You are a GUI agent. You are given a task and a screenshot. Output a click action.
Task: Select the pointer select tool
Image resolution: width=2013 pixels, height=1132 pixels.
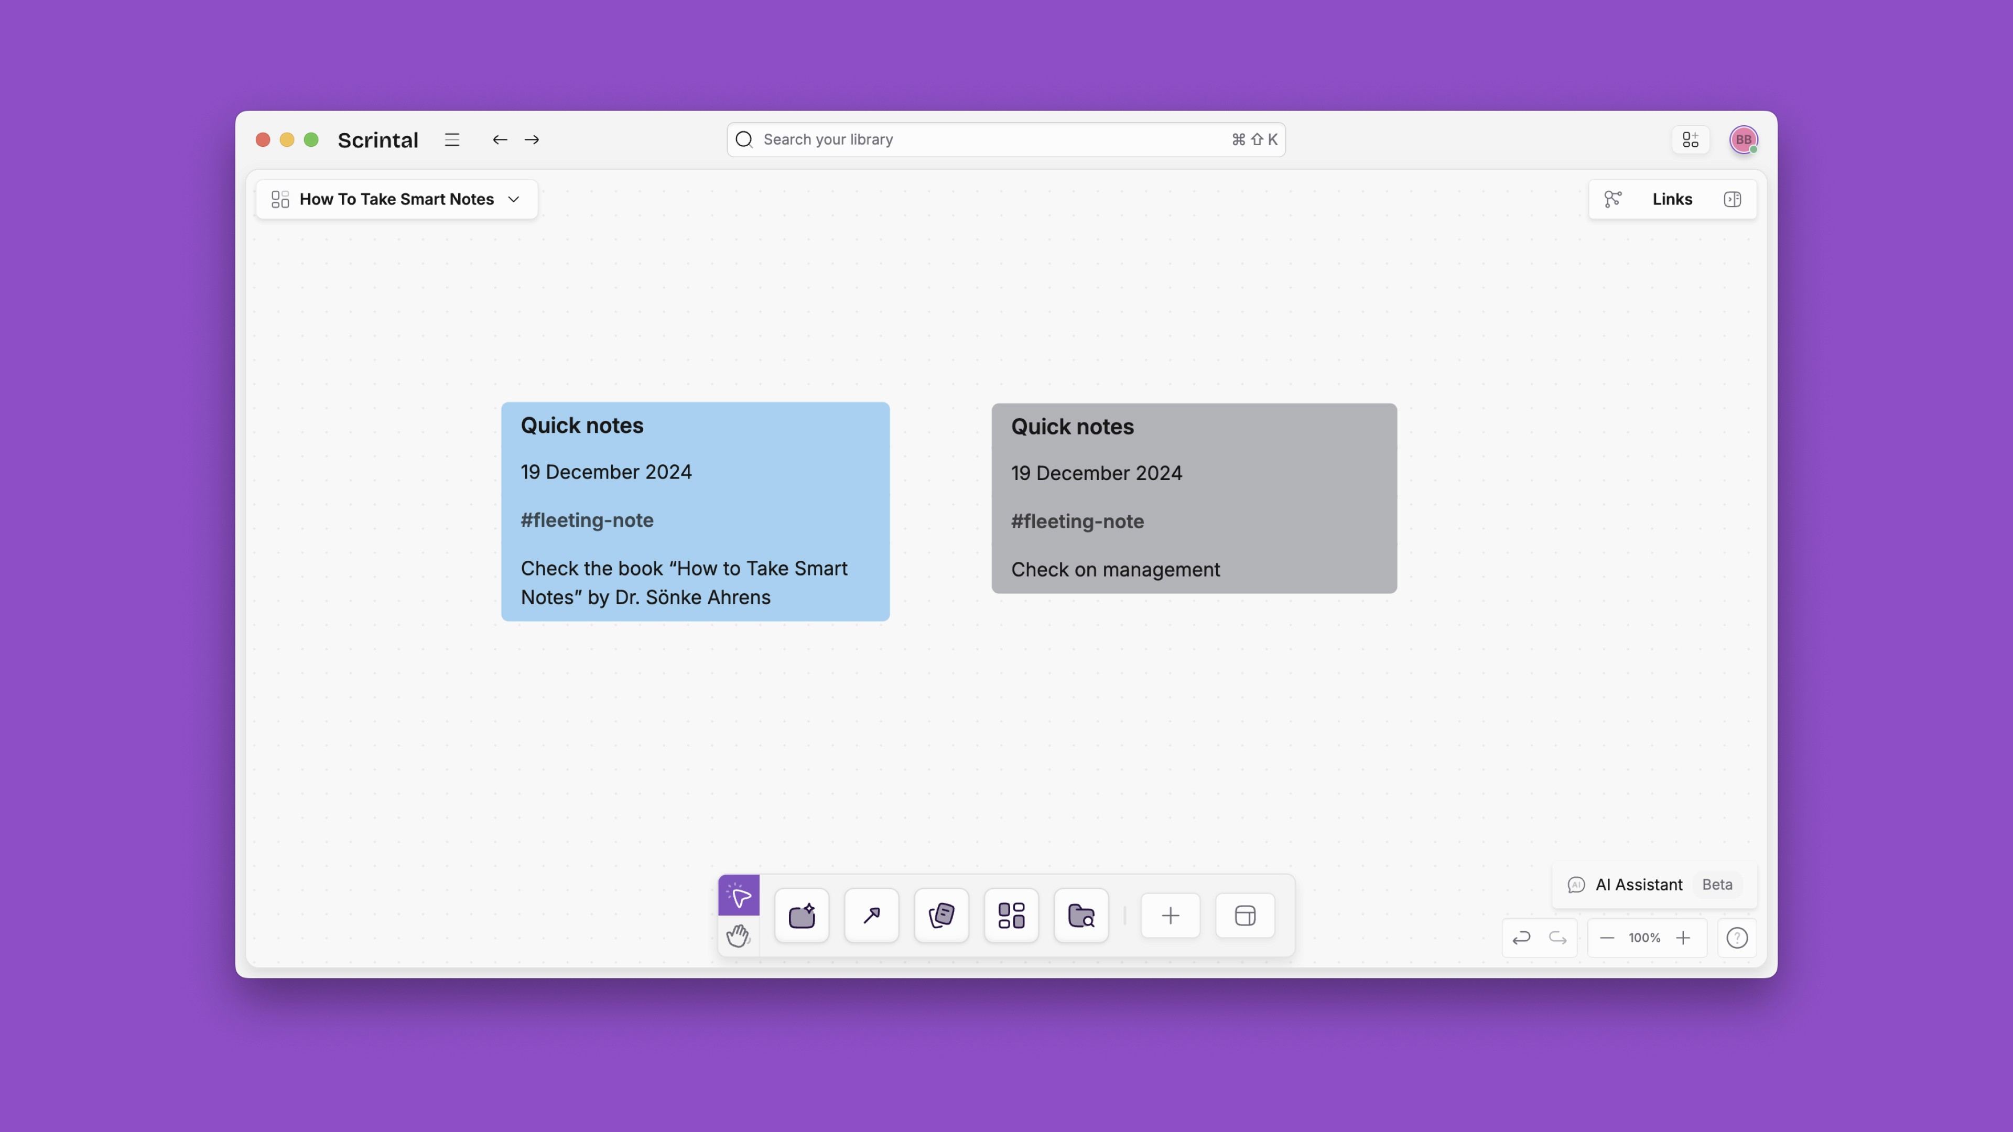739,895
